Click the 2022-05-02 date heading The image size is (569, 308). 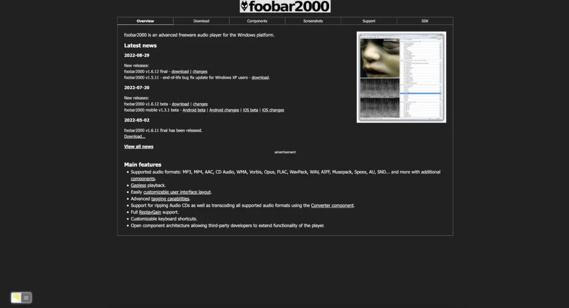point(137,120)
